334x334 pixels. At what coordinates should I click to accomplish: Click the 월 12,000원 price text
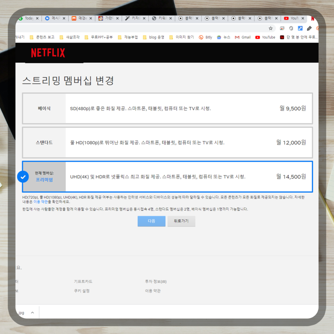291,143
